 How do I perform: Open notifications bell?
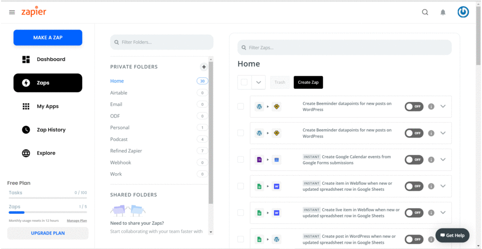(443, 12)
